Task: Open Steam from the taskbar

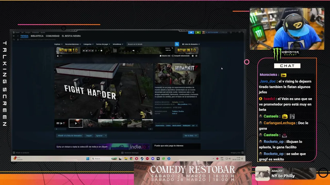Action: tap(142, 159)
